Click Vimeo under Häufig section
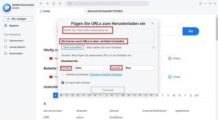Viewport: 218px width, 120px height. pos(174,58)
